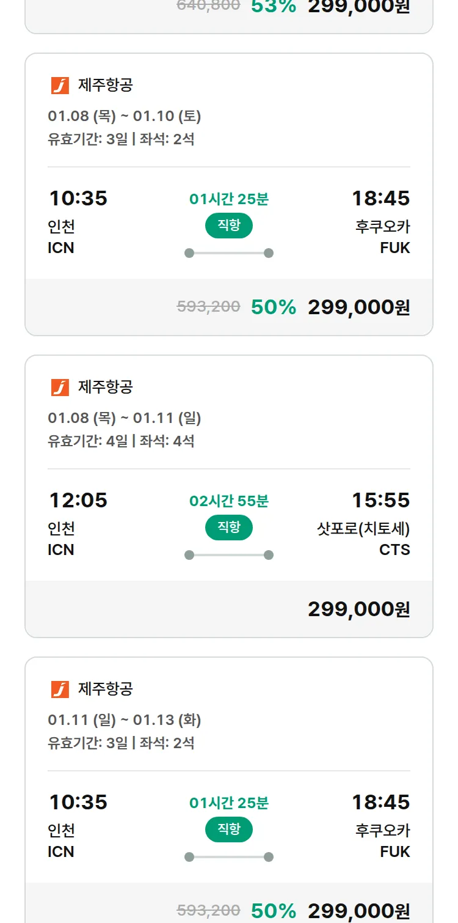Click 유효기간: 4일 | 좌석: 4석 info text
The image size is (458, 923).
click(x=121, y=441)
